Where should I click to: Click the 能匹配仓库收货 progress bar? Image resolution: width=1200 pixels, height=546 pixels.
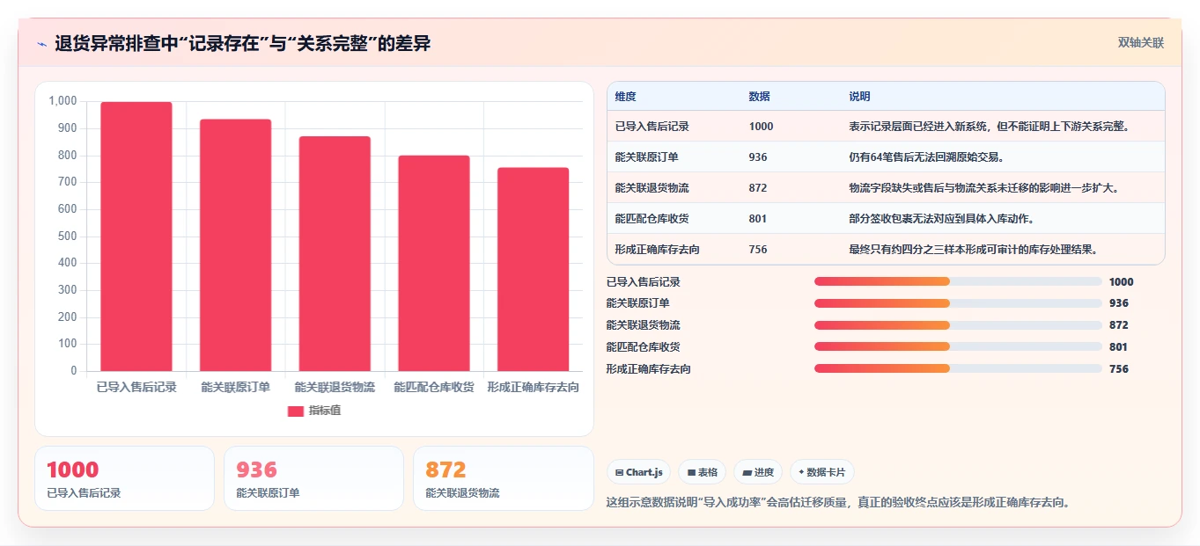[x=958, y=346]
